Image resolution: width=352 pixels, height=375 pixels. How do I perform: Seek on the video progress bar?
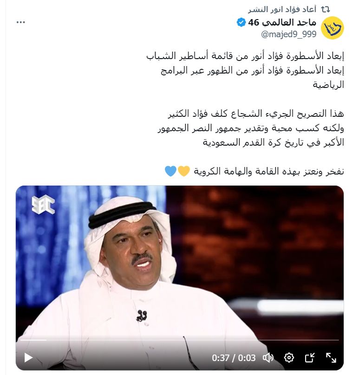(179, 340)
